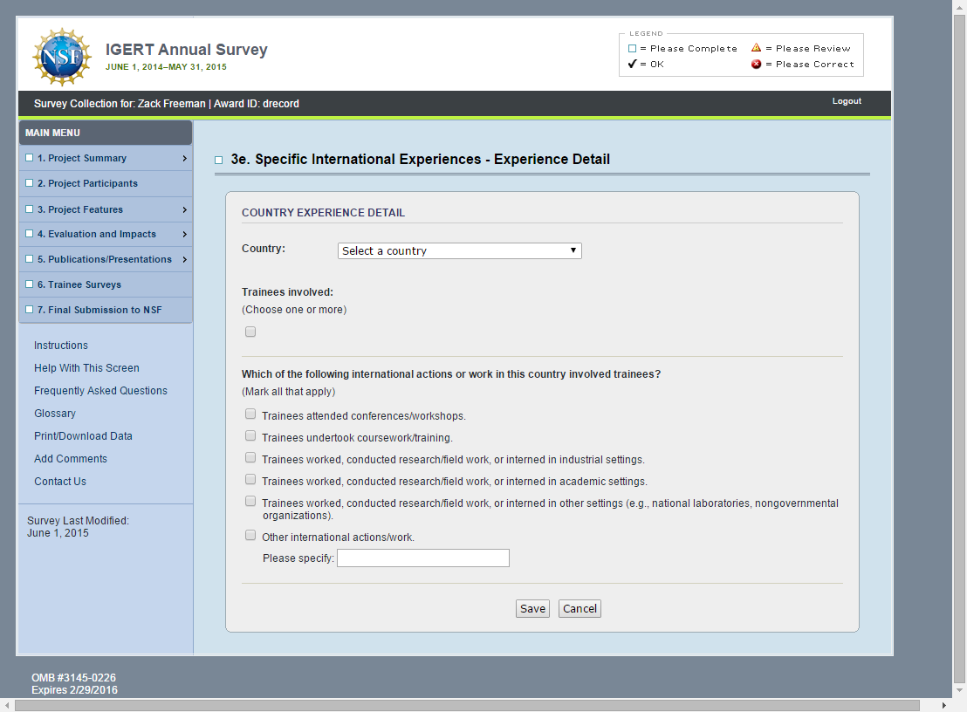Viewport: 967px width, 712px height.
Task: Click the scroll up arrow on vertical scrollbar
Action: [x=959, y=7]
